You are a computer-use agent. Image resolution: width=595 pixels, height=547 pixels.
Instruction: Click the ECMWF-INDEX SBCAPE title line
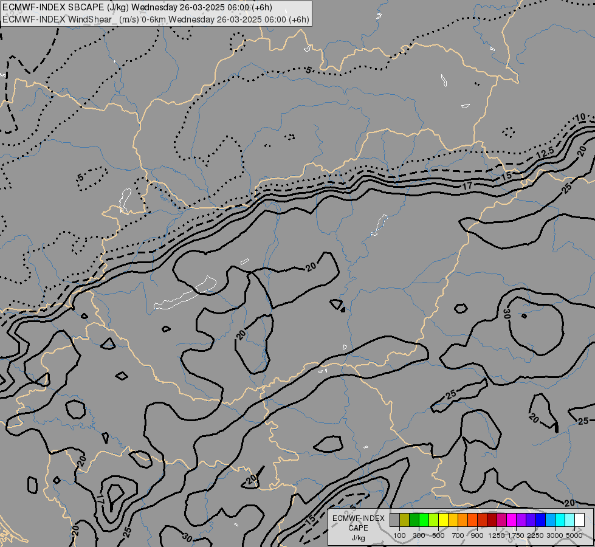click(x=137, y=7)
